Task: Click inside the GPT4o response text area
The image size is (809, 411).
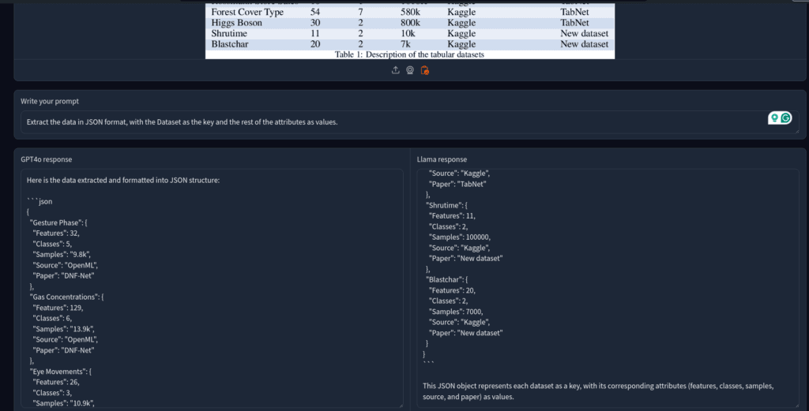Action: point(212,289)
